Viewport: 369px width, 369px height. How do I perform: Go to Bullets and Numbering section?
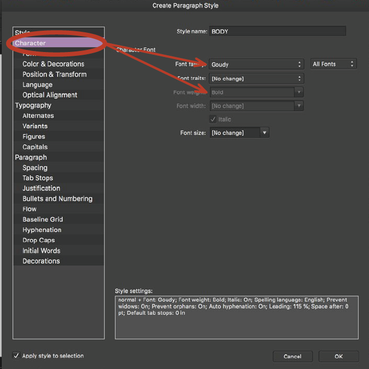[x=57, y=199]
